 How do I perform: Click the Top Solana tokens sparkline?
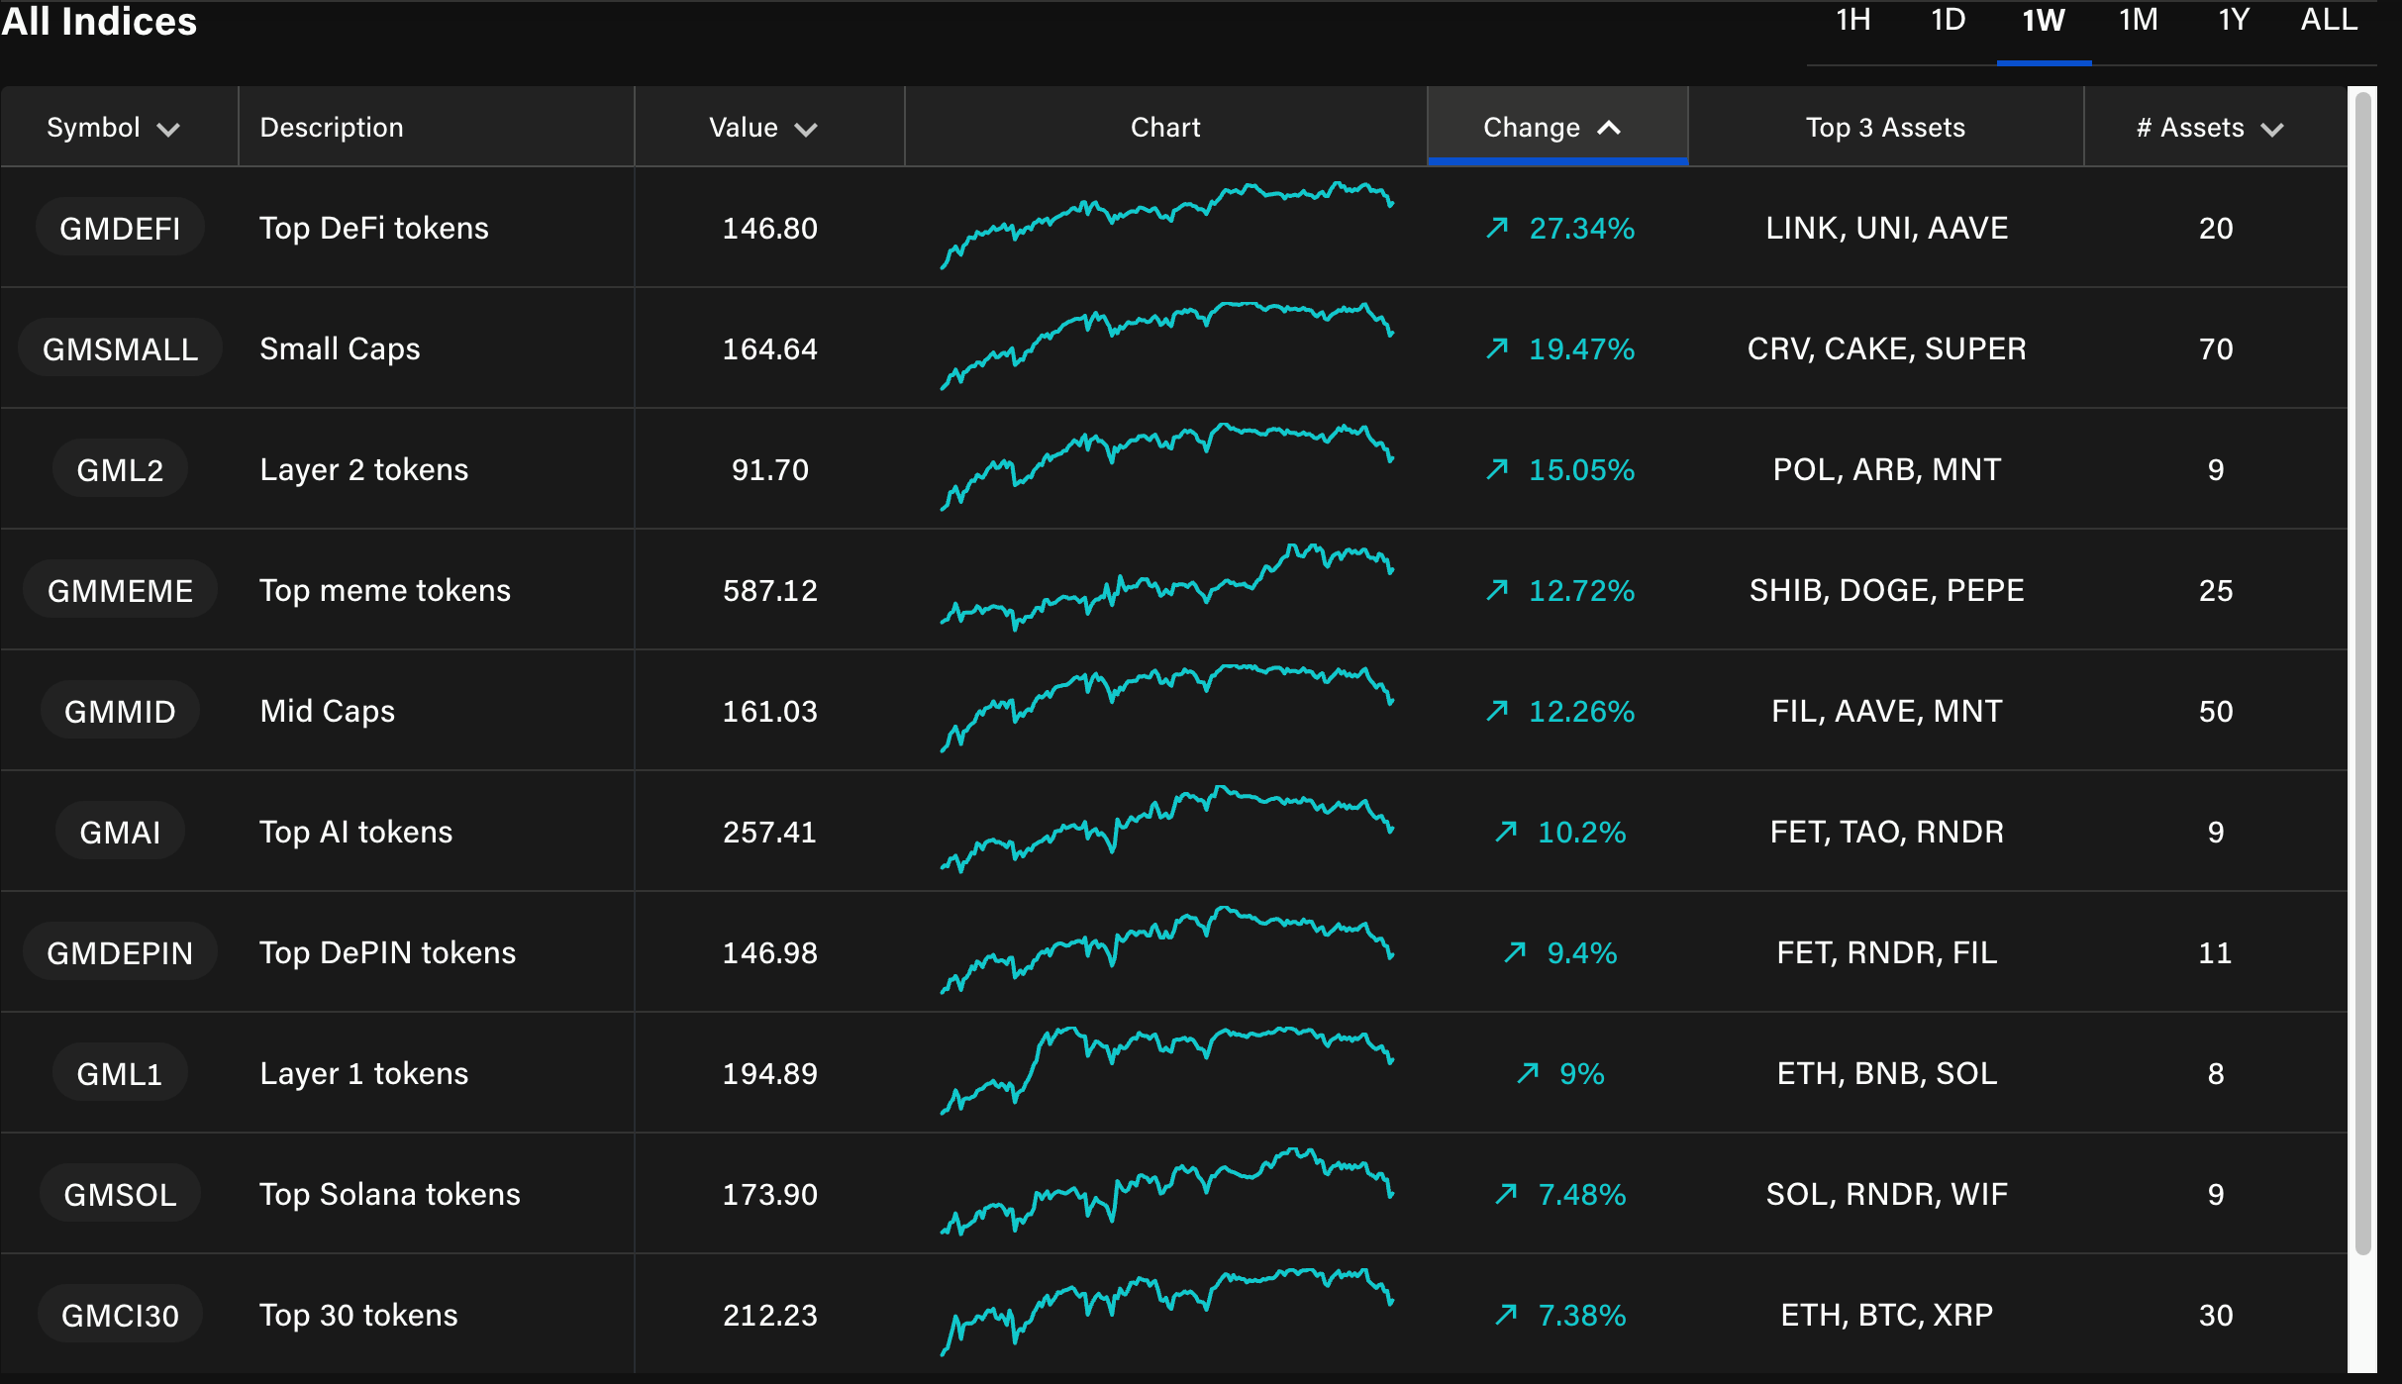coord(1165,1192)
